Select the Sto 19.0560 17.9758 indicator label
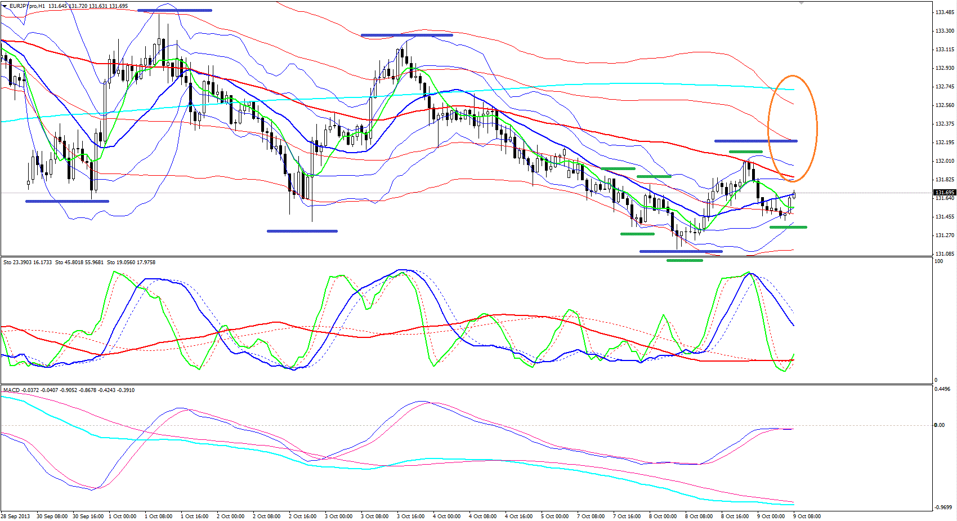Viewport: 957px width, 521px height. [131, 262]
